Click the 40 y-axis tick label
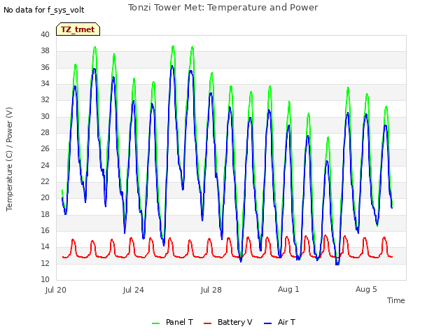The image size is (448, 336). tap(45, 34)
